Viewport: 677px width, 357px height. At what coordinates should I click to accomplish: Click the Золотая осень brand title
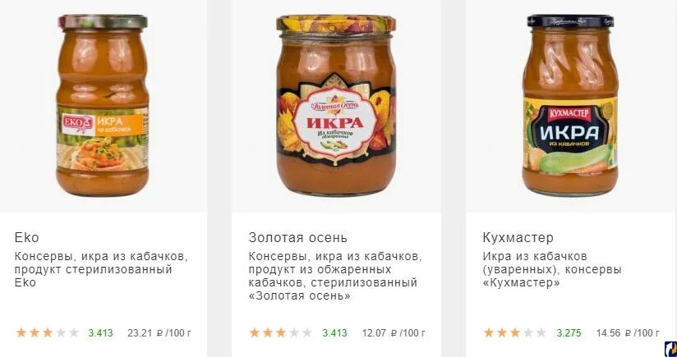pos(297,237)
